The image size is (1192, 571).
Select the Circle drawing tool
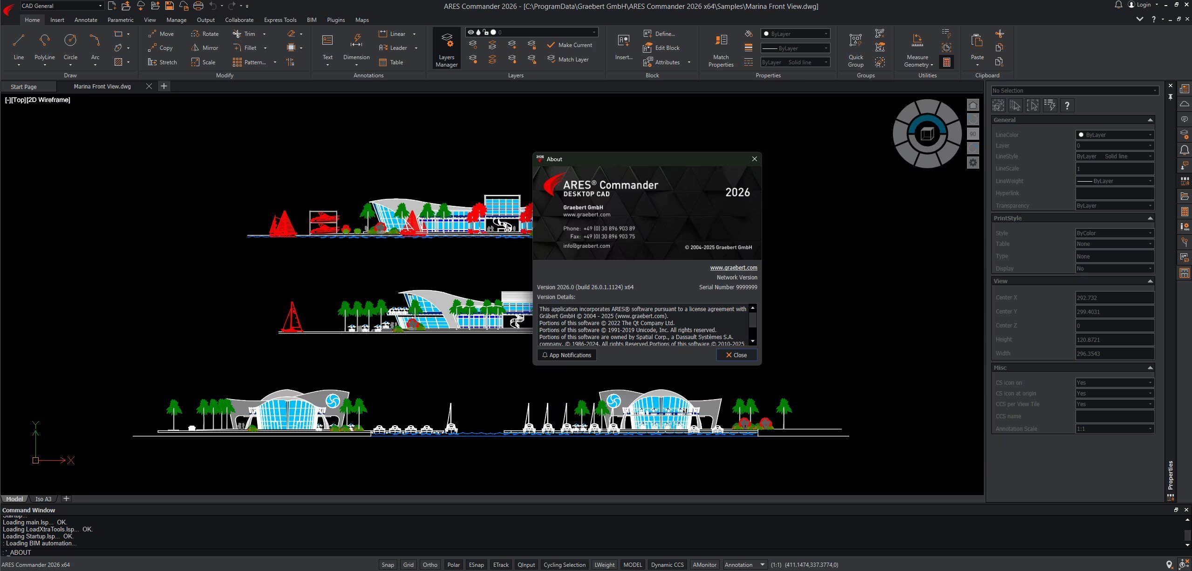point(70,41)
